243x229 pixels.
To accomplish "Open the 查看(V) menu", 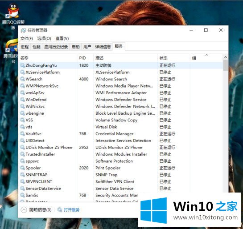I will point(62,38).
